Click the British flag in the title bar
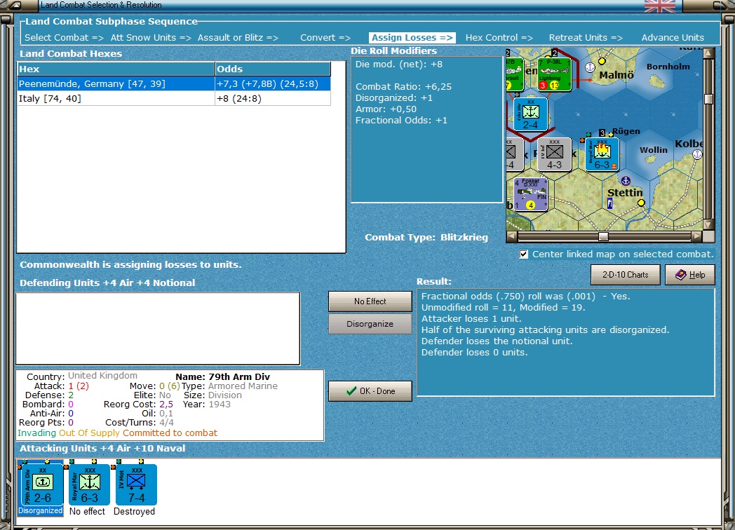Viewport: 735px width, 530px height. point(660,6)
